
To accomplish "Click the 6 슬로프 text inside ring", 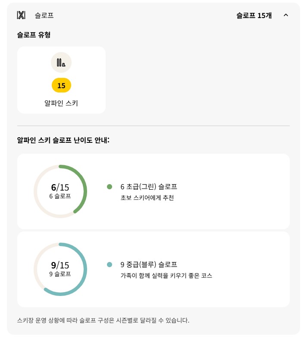I will [x=60, y=196].
